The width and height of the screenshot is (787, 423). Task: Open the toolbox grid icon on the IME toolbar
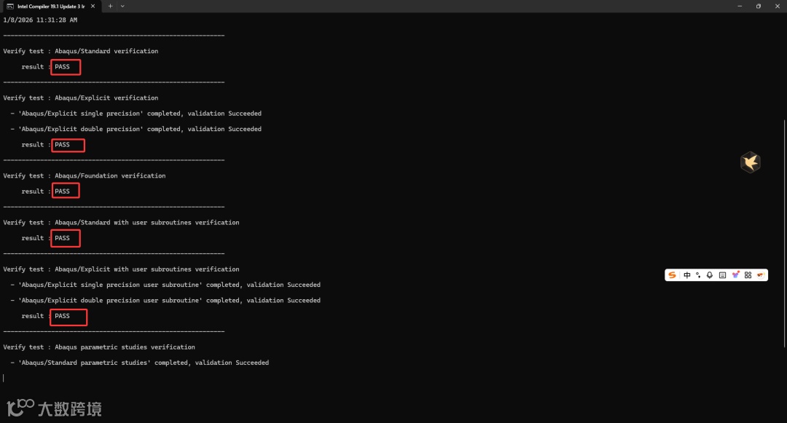(x=748, y=275)
